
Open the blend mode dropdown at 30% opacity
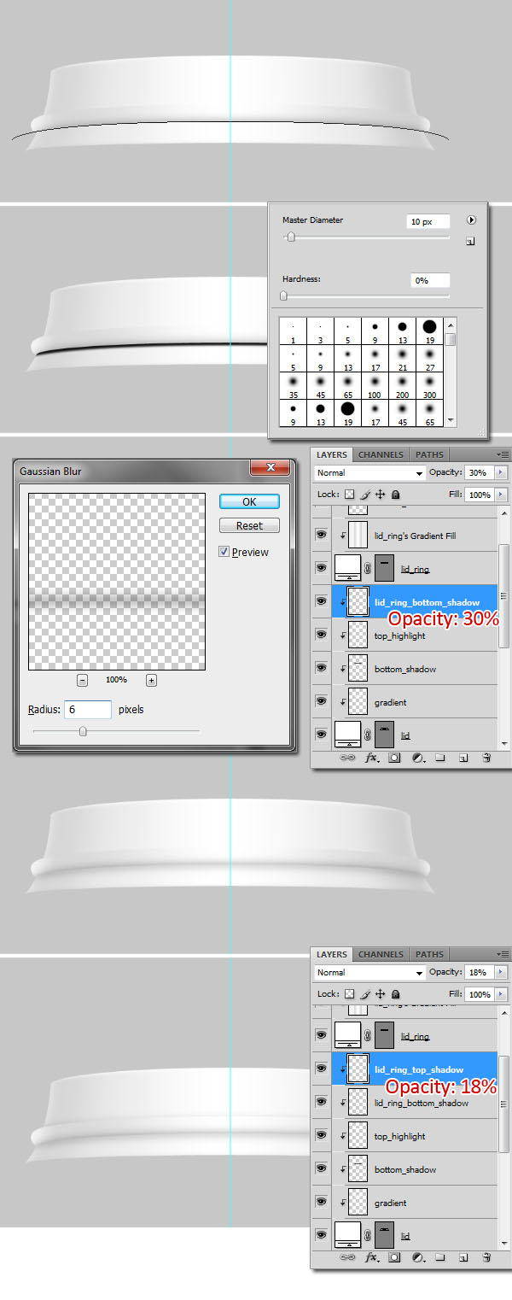(369, 473)
